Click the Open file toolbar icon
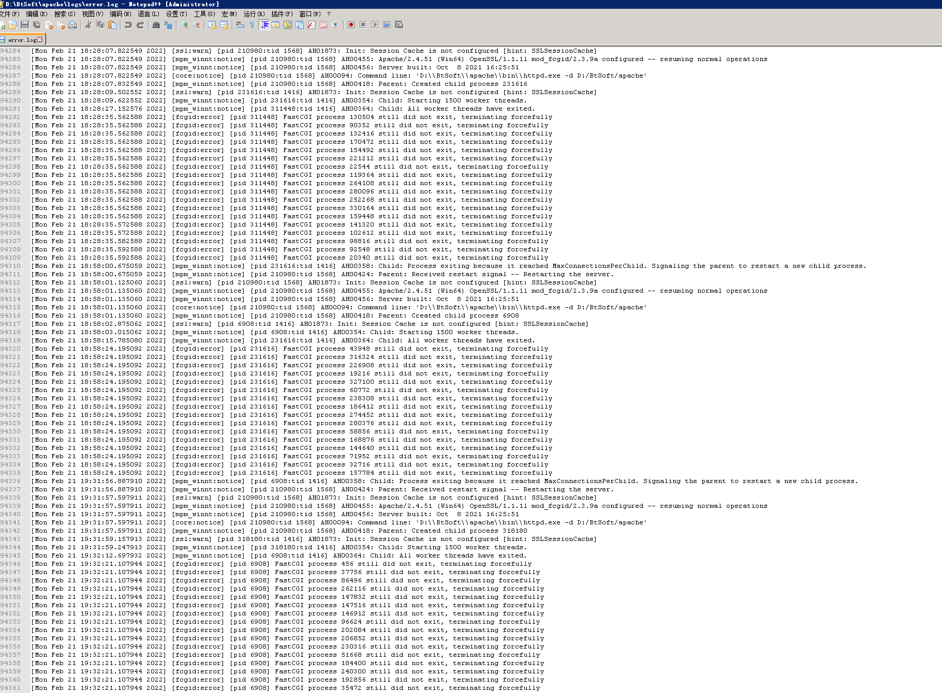Viewport: 942px width, 693px height. pos(13,25)
